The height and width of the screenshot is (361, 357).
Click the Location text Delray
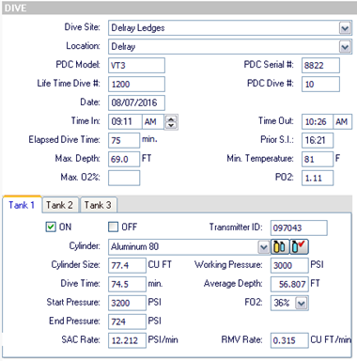123,47
